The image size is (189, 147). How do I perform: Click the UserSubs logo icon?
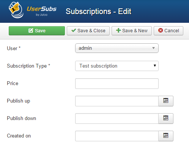point(16,10)
